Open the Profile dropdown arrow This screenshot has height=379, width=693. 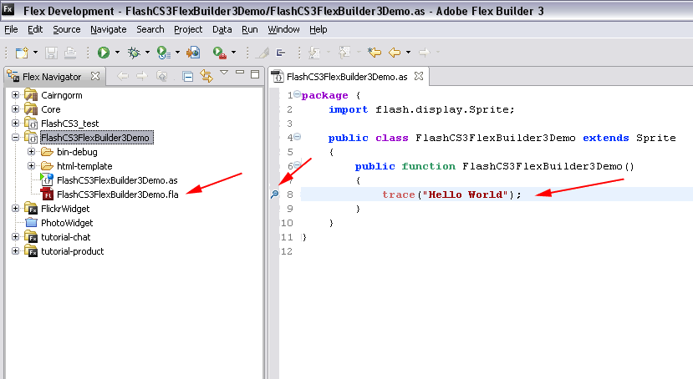[x=177, y=53]
